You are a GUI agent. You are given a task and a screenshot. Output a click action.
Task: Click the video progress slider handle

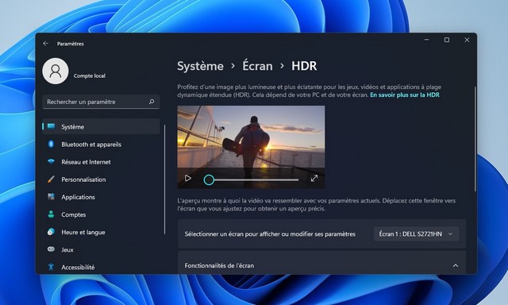pyautogui.click(x=209, y=180)
